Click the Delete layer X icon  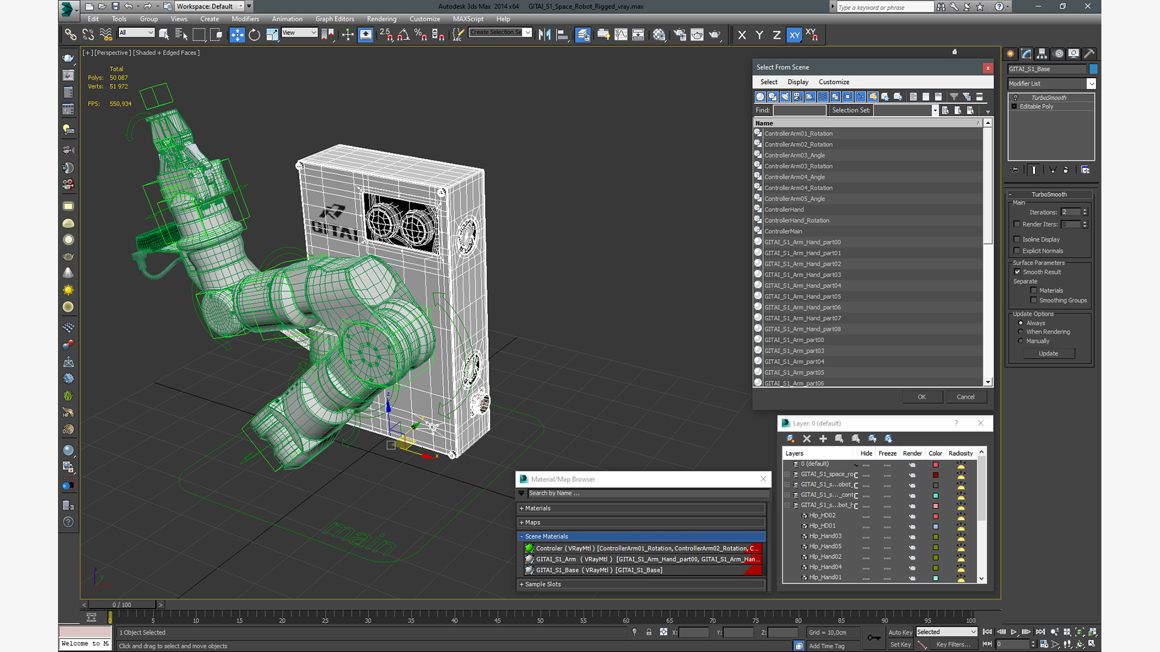807,439
